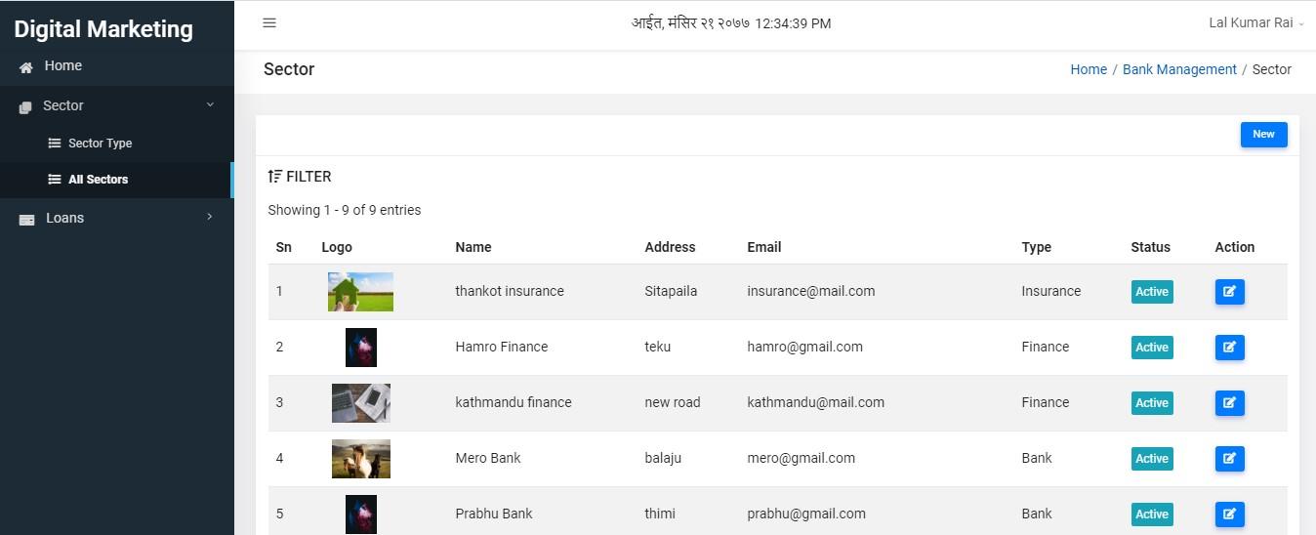Click the edit icon for Mero Bank
Screen dimensions: 1316x535
click(x=1229, y=458)
